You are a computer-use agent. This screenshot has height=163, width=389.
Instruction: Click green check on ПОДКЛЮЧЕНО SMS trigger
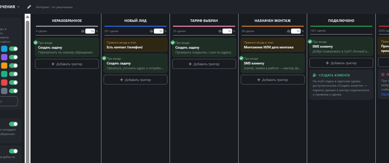tap(310, 42)
